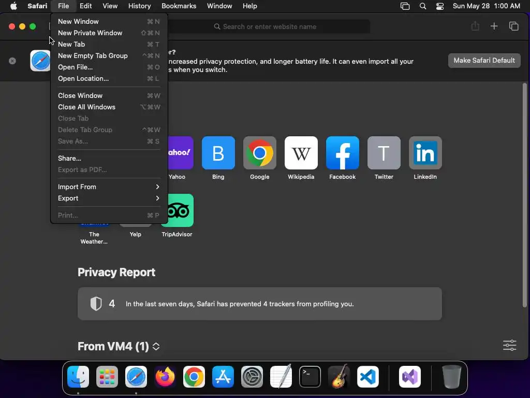The height and width of the screenshot is (398, 530).
Task: Dismiss the default browser banner
Action: coord(12,61)
